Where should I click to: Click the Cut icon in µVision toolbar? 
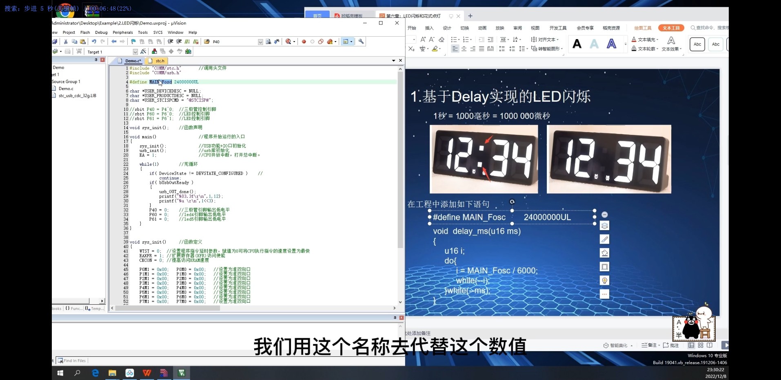click(x=66, y=42)
